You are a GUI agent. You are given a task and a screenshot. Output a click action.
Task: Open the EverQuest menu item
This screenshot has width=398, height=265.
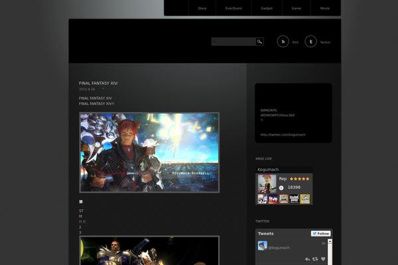233,9
